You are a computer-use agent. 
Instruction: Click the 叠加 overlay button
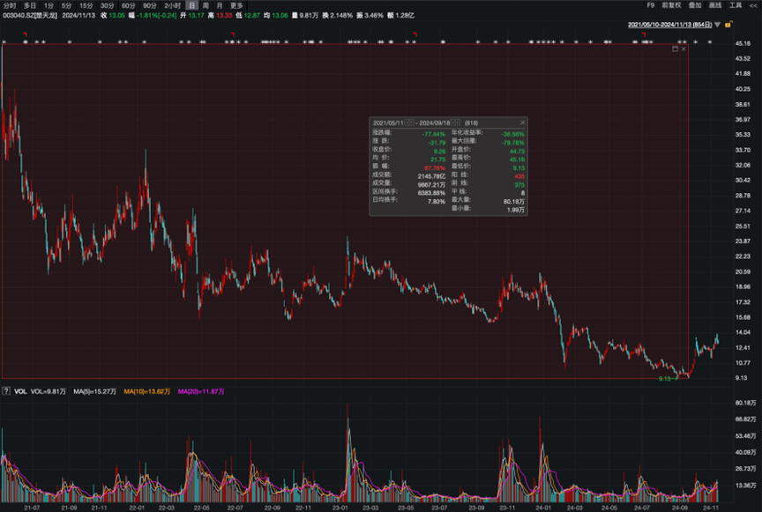pyautogui.click(x=695, y=5)
